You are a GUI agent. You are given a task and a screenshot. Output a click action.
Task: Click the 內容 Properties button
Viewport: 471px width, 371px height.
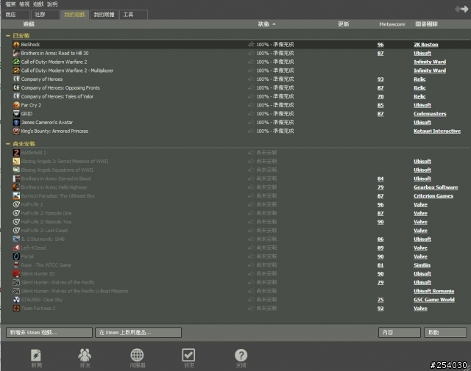tap(399, 332)
